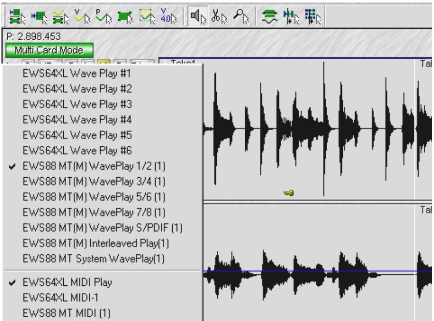Viewport: 434px width, 321px height.
Task: Choose EWS64XL Wave Play #3 output
Action: 103,105
